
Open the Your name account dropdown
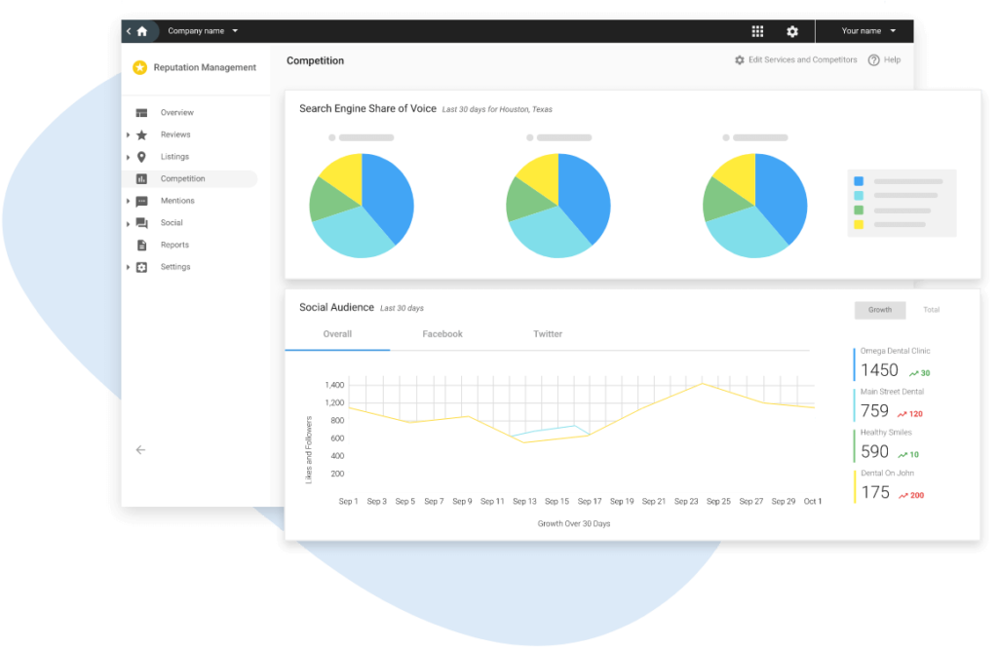[868, 31]
